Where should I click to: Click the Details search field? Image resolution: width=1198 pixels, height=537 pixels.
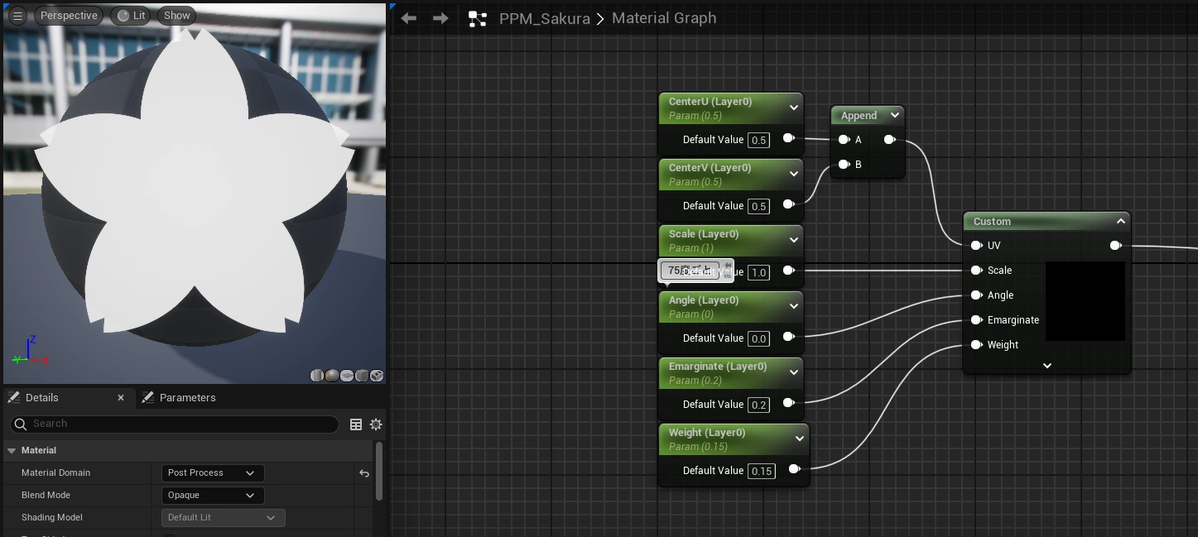click(x=174, y=424)
